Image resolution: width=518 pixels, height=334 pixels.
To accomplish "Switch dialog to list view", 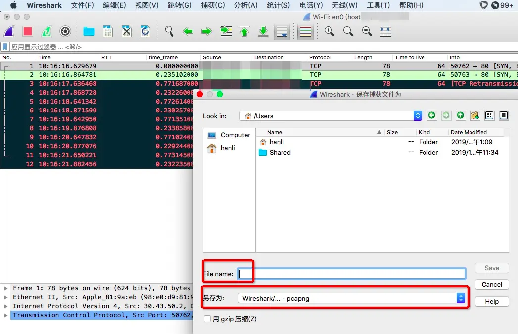I will pyautogui.click(x=489, y=115).
